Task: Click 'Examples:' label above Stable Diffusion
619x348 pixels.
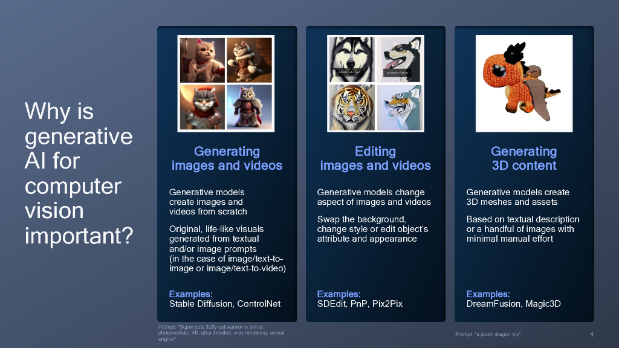Action: point(190,294)
